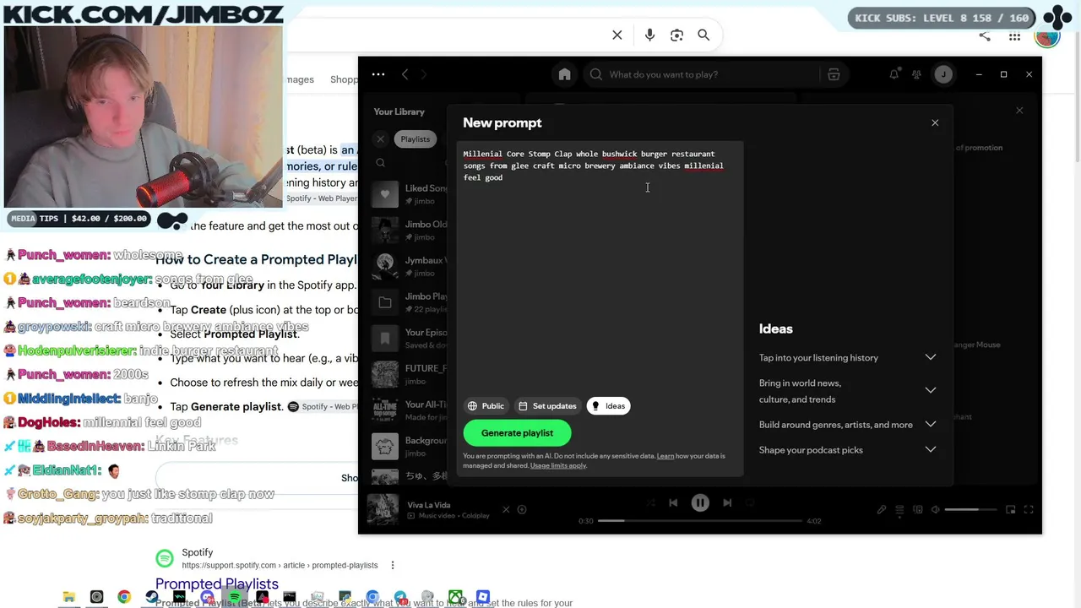Toggle shuffle playback
Image resolution: width=1081 pixels, height=608 pixels.
coord(649,502)
